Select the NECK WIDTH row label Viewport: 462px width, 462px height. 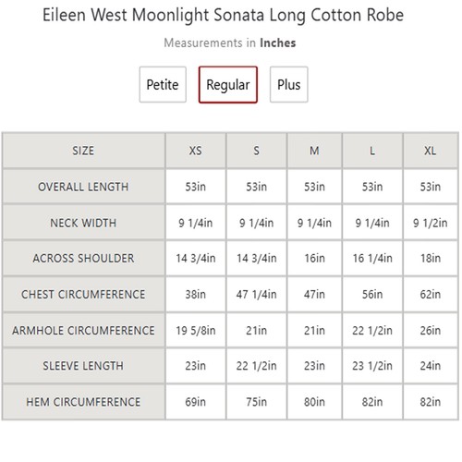83,223
